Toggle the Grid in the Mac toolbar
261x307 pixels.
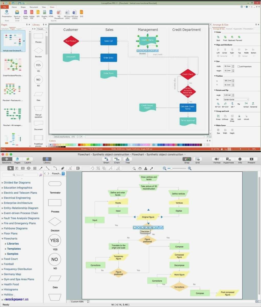[x=197, y=160]
